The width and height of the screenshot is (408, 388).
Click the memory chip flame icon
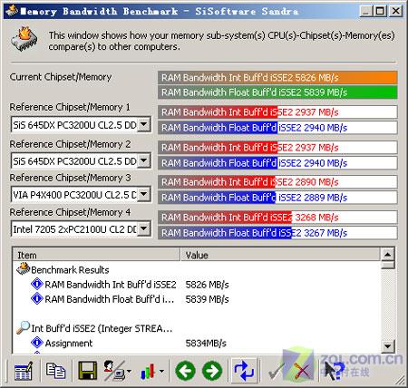click(24, 39)
